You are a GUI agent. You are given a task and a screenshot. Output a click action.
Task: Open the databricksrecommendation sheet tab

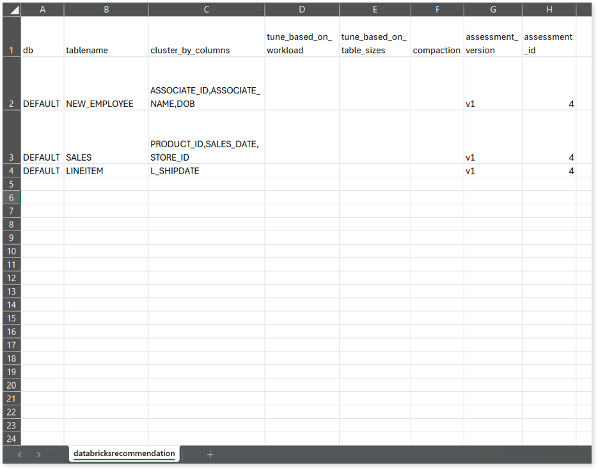pyautogui.click(x=124, y=453)
